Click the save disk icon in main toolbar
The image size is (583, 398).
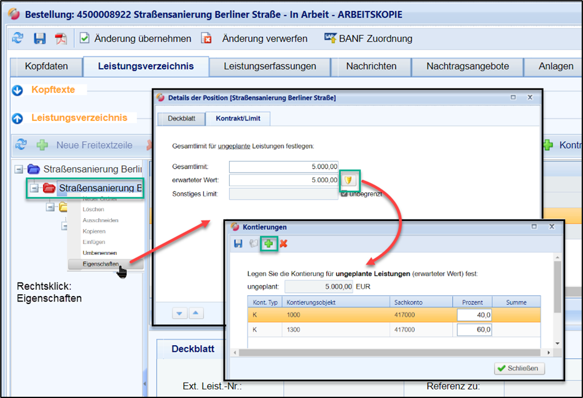pos(39,39)
